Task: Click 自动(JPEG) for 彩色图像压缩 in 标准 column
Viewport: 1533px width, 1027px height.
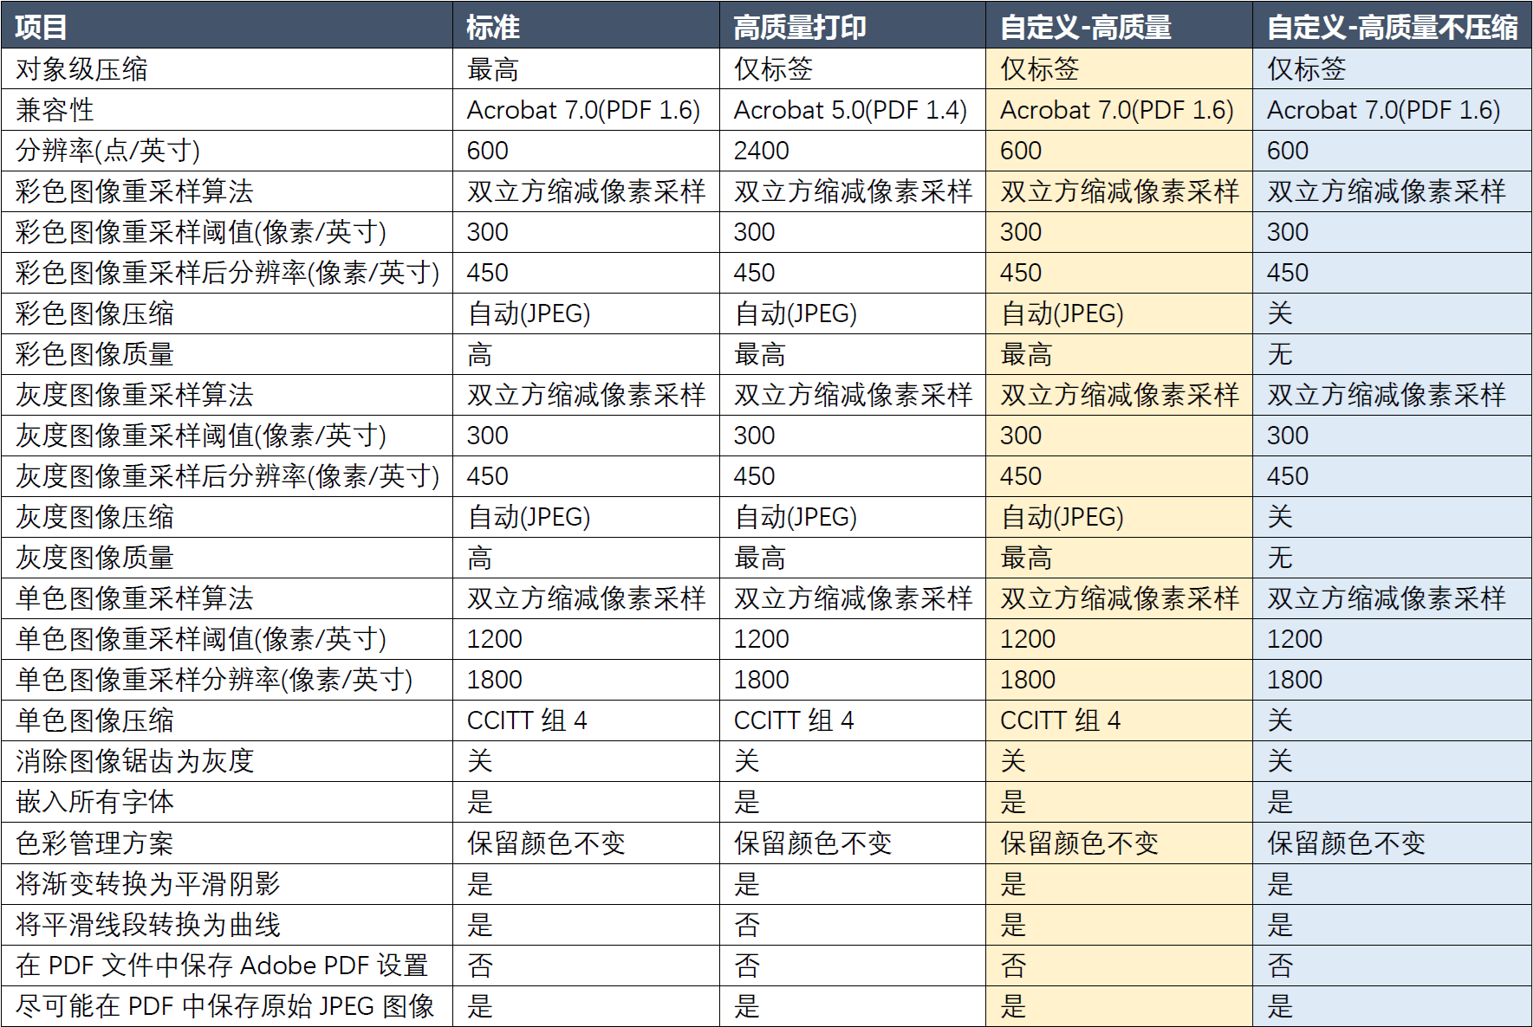Action: (529, 313)
